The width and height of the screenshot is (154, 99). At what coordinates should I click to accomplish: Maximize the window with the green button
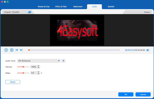click(8, 2)
